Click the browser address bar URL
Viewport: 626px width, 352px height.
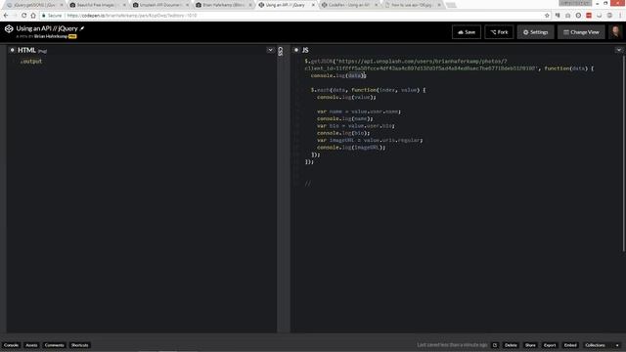click(x=132, y=16)
